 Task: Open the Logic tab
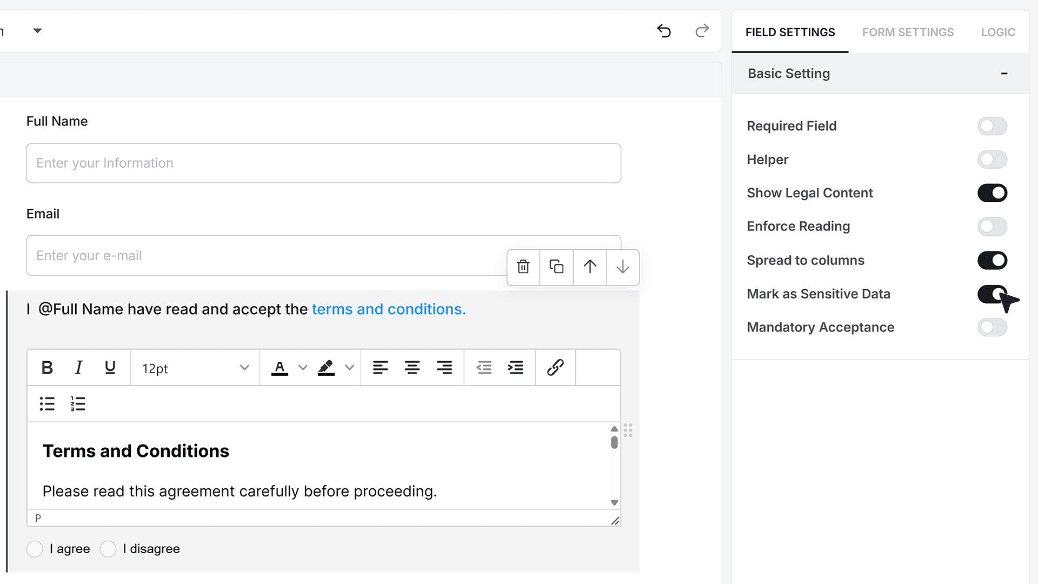[998, 32]
